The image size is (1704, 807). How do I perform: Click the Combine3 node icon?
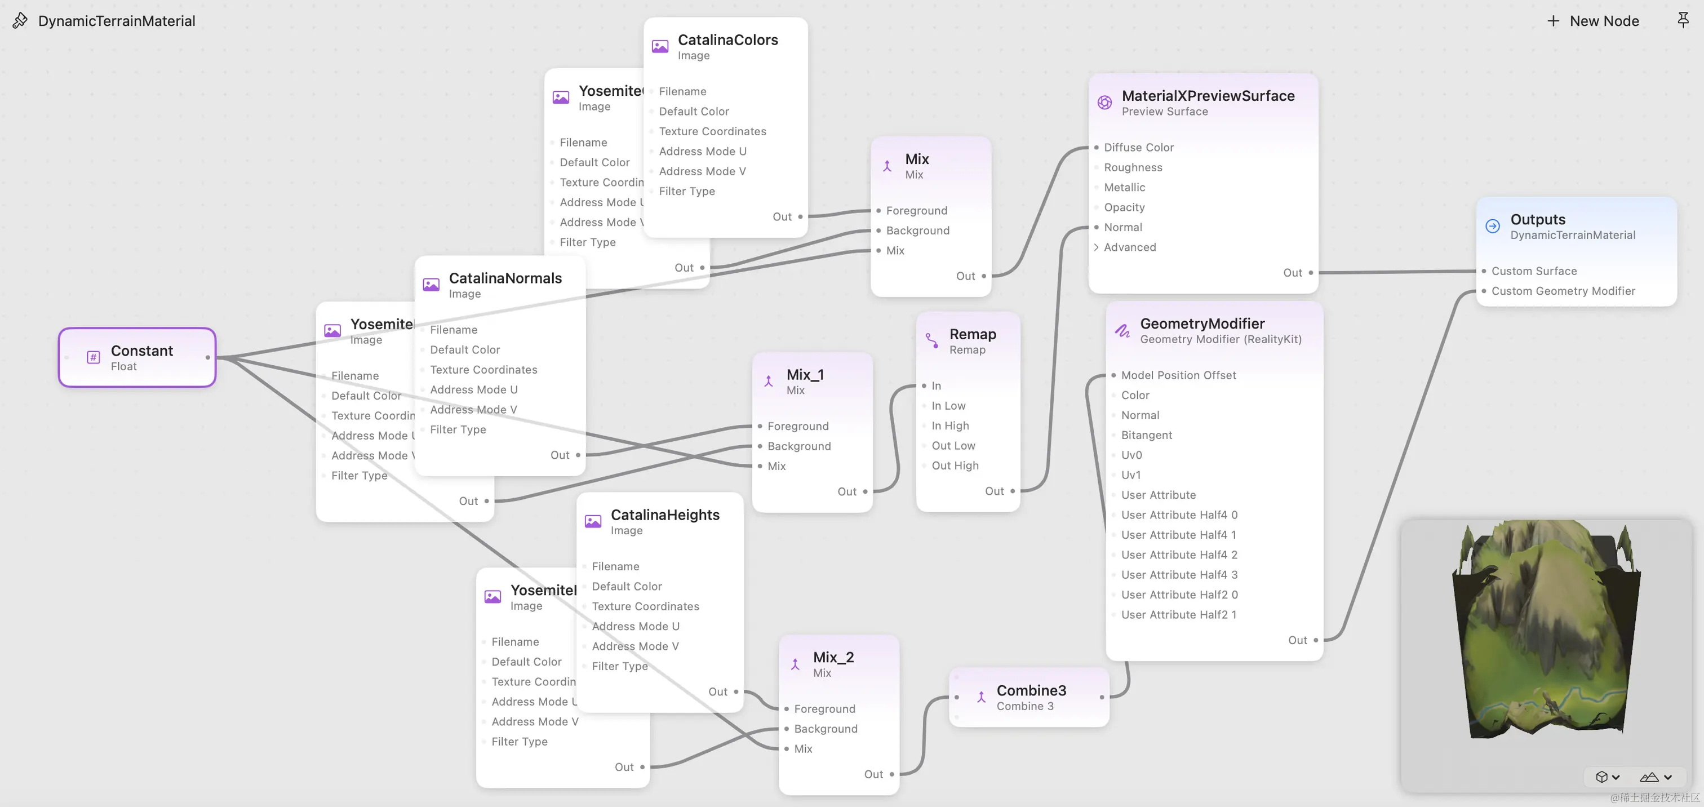pos(981,697)
